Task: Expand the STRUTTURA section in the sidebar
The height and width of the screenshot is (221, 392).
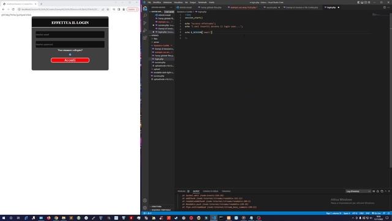Action: pos(156,207)
